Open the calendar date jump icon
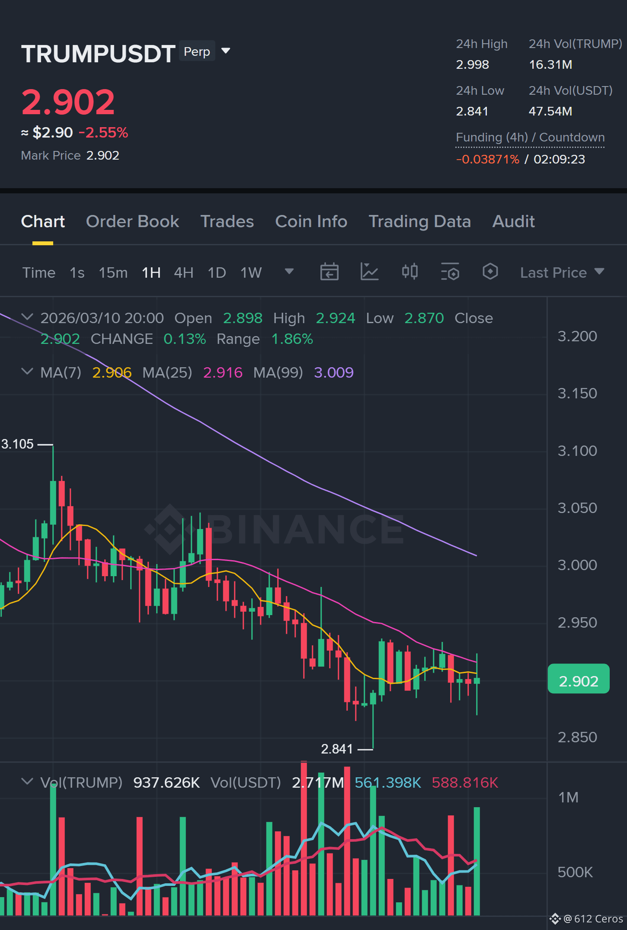Viewport: 627px width, 930px height. [x=329, y=272]
